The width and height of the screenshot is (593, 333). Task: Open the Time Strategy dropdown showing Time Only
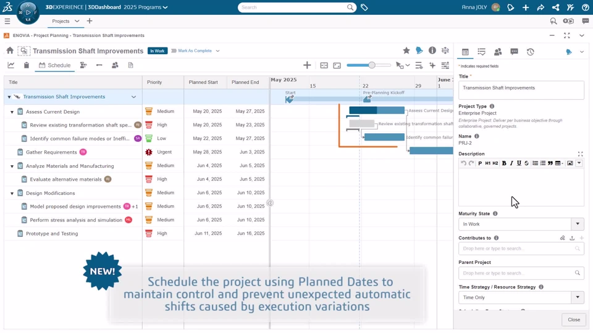click(521, 297)
